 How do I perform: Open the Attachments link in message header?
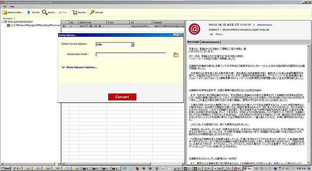point(264,25)
